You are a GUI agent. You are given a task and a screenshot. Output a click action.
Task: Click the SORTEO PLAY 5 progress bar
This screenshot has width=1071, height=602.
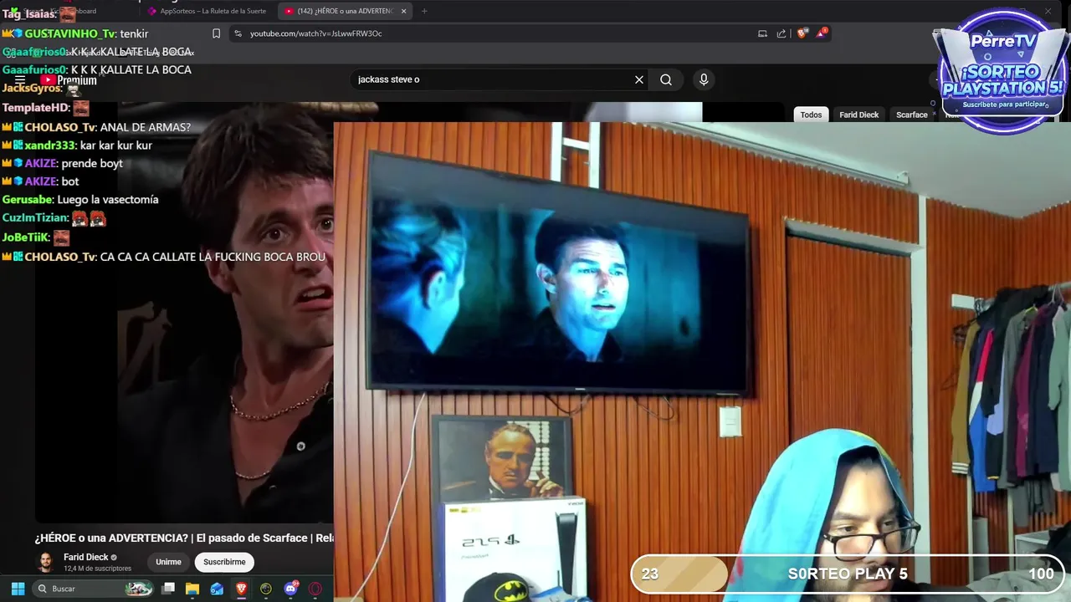[847, 574]
